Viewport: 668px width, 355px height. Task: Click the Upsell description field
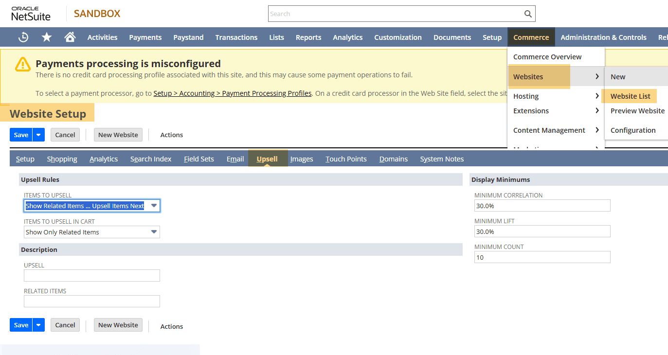pos(92,276)
